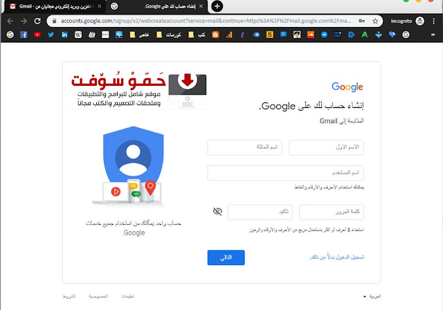View site info via the padlock icon
Screen dimensions: 443x310
[x=54, y=21]
